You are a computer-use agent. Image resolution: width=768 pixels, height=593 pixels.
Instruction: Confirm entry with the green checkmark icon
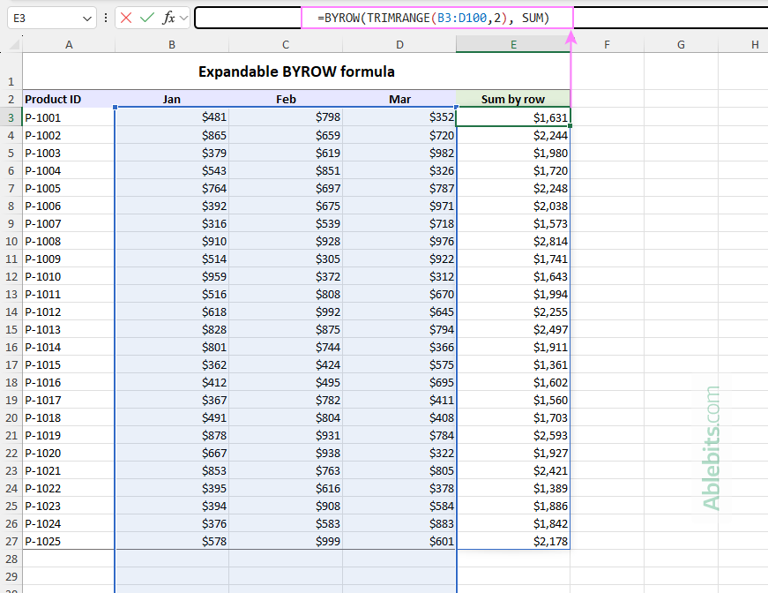click(x=146, y=17)
